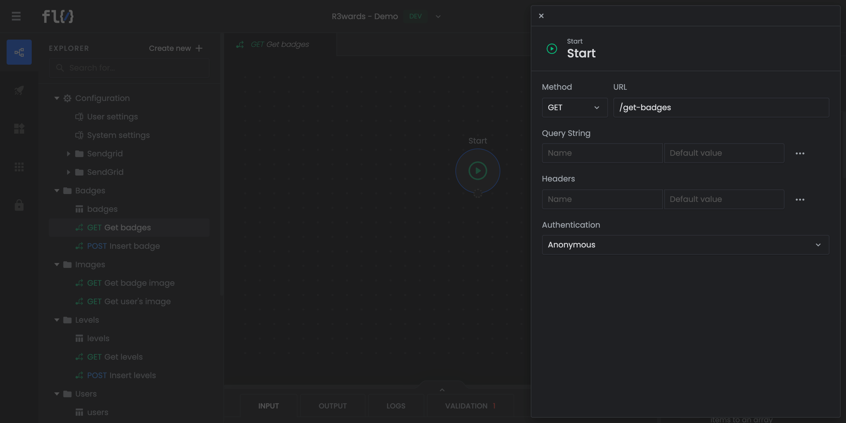Screen dimensions: 846x423
Task: Click the Images folder icon
Action: tap(67, 265)
